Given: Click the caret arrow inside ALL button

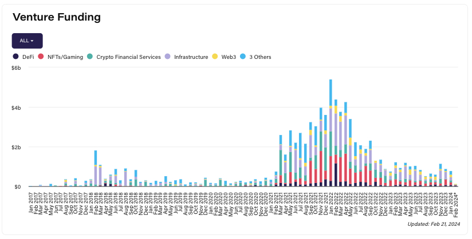Looking at the screenshot, I should (x=33, y=41).
